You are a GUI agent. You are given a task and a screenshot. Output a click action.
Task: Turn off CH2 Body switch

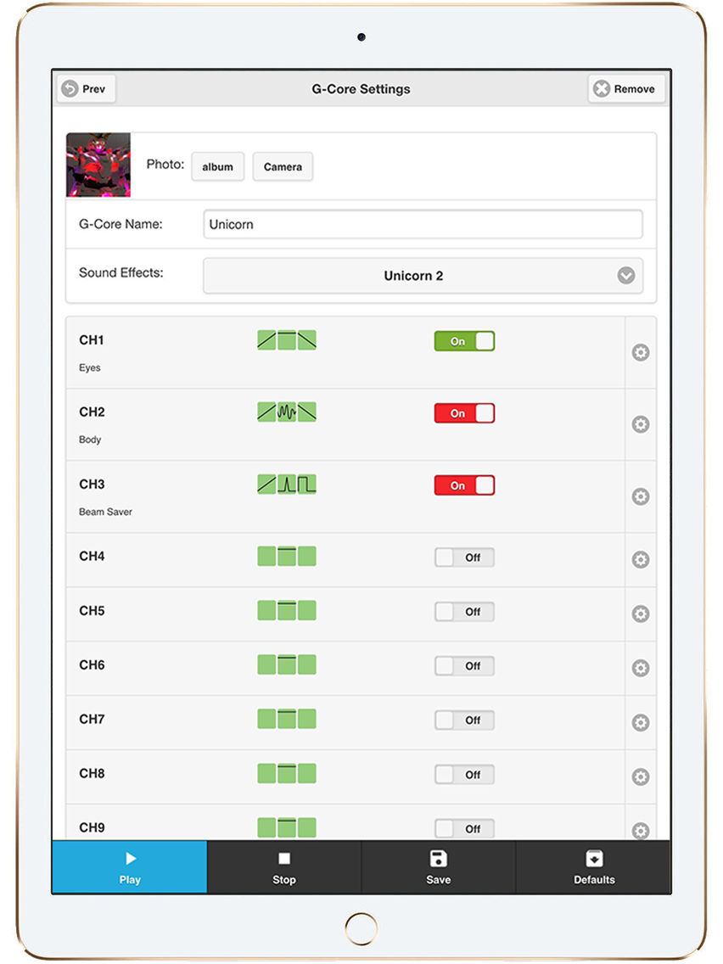[x=464, y=413]
